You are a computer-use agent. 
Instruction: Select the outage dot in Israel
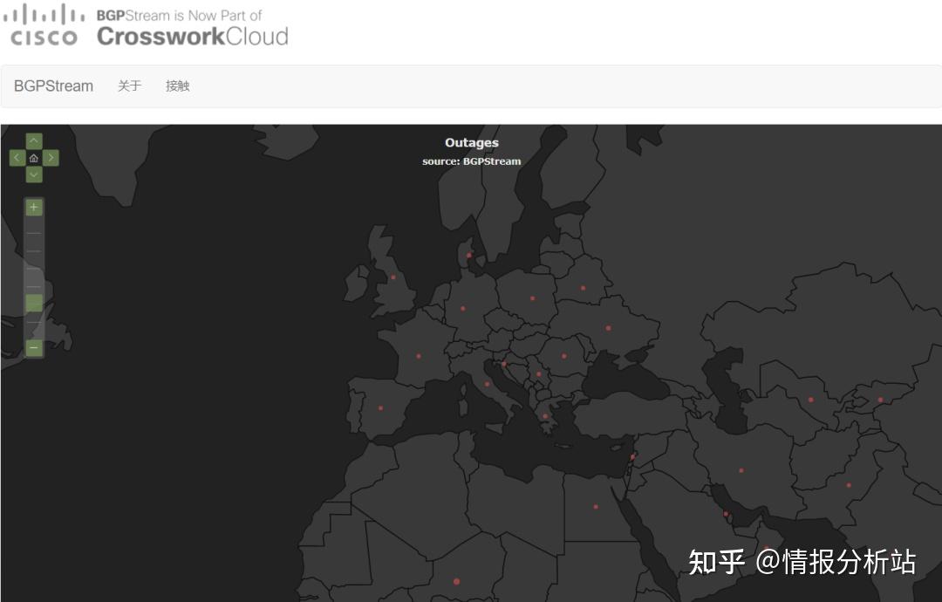tap(632, 457)
